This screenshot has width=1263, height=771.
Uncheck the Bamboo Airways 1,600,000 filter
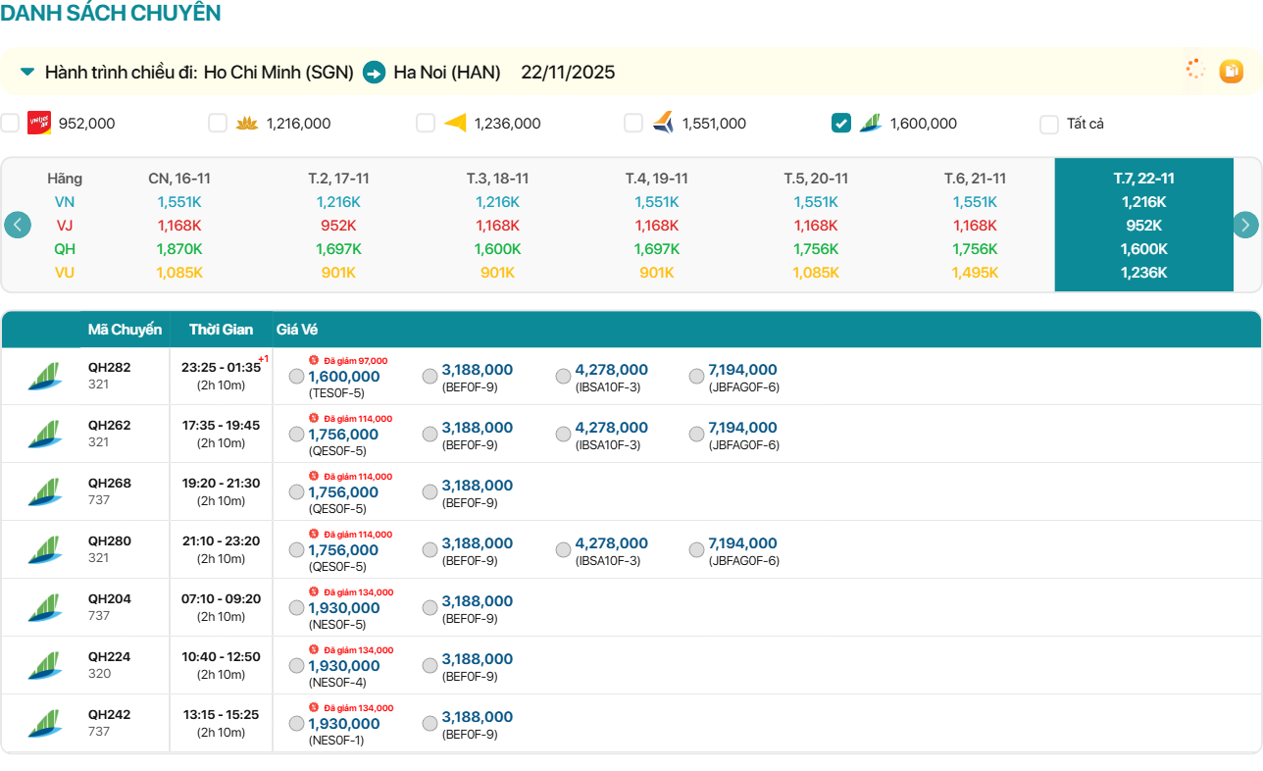[841, 123]
